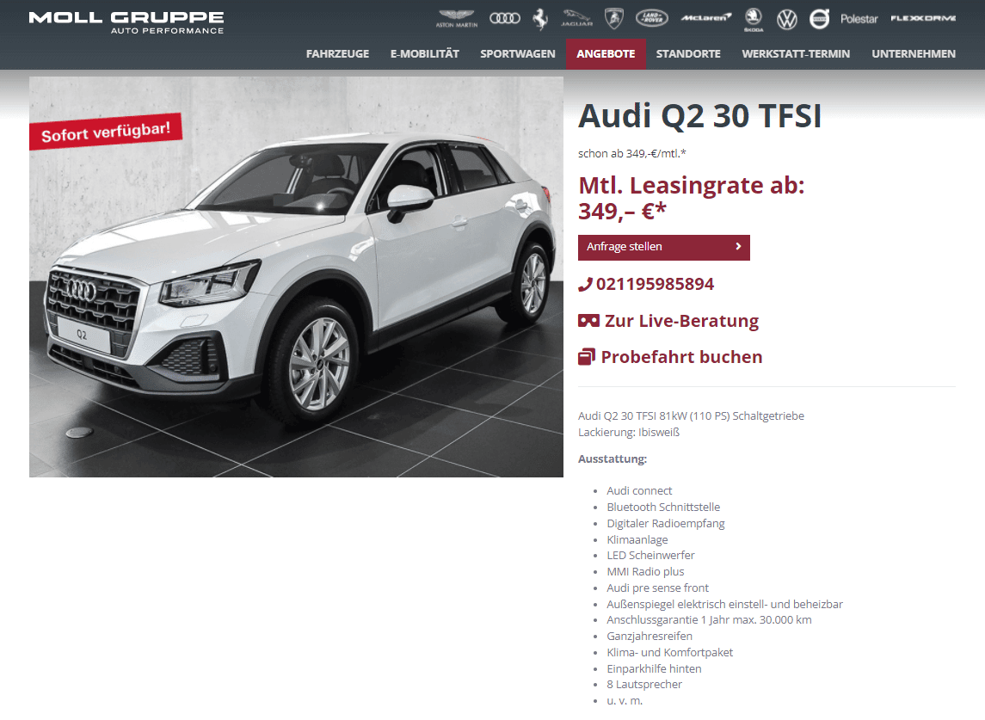The image size is (985, 720).
Task: Open the Skoda brand logo
Action: [754, 20]
